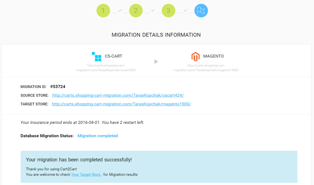Click the MAGENTO heading label

tap(214, 56)
